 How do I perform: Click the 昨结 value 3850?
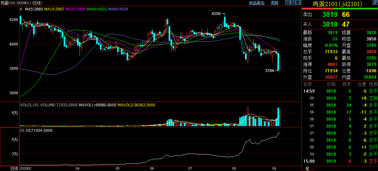pyautogui.click(x=371, y=39)
